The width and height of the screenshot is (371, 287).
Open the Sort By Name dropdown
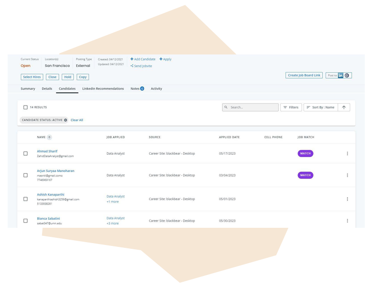point(320,107)
